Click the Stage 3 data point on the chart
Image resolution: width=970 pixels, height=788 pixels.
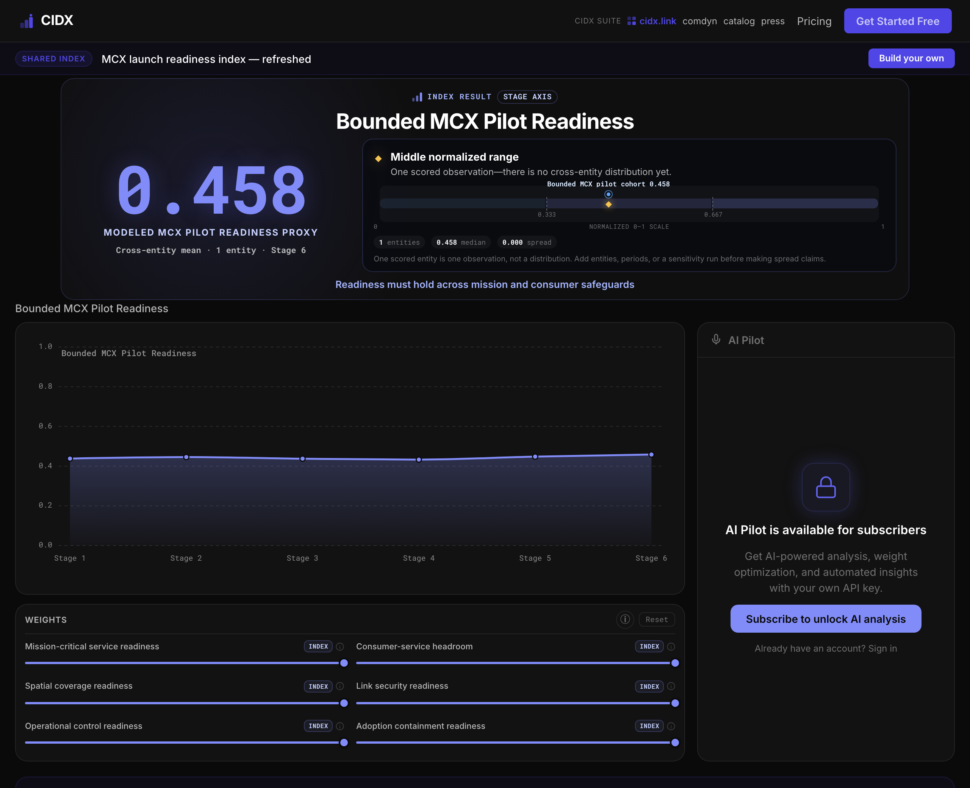302,459
